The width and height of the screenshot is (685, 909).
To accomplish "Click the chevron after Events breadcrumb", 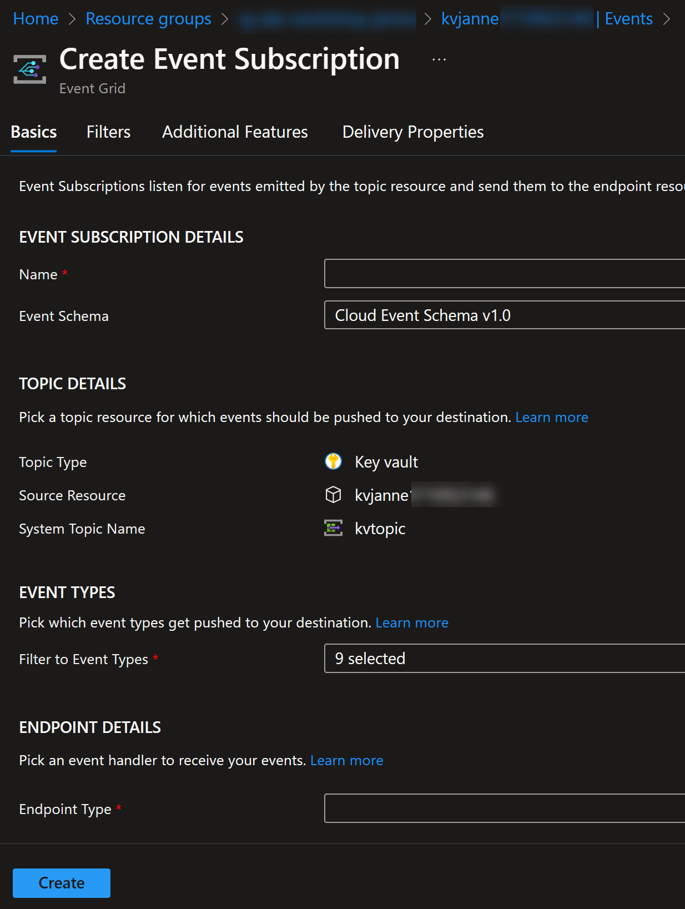I will tap(667, 19).
